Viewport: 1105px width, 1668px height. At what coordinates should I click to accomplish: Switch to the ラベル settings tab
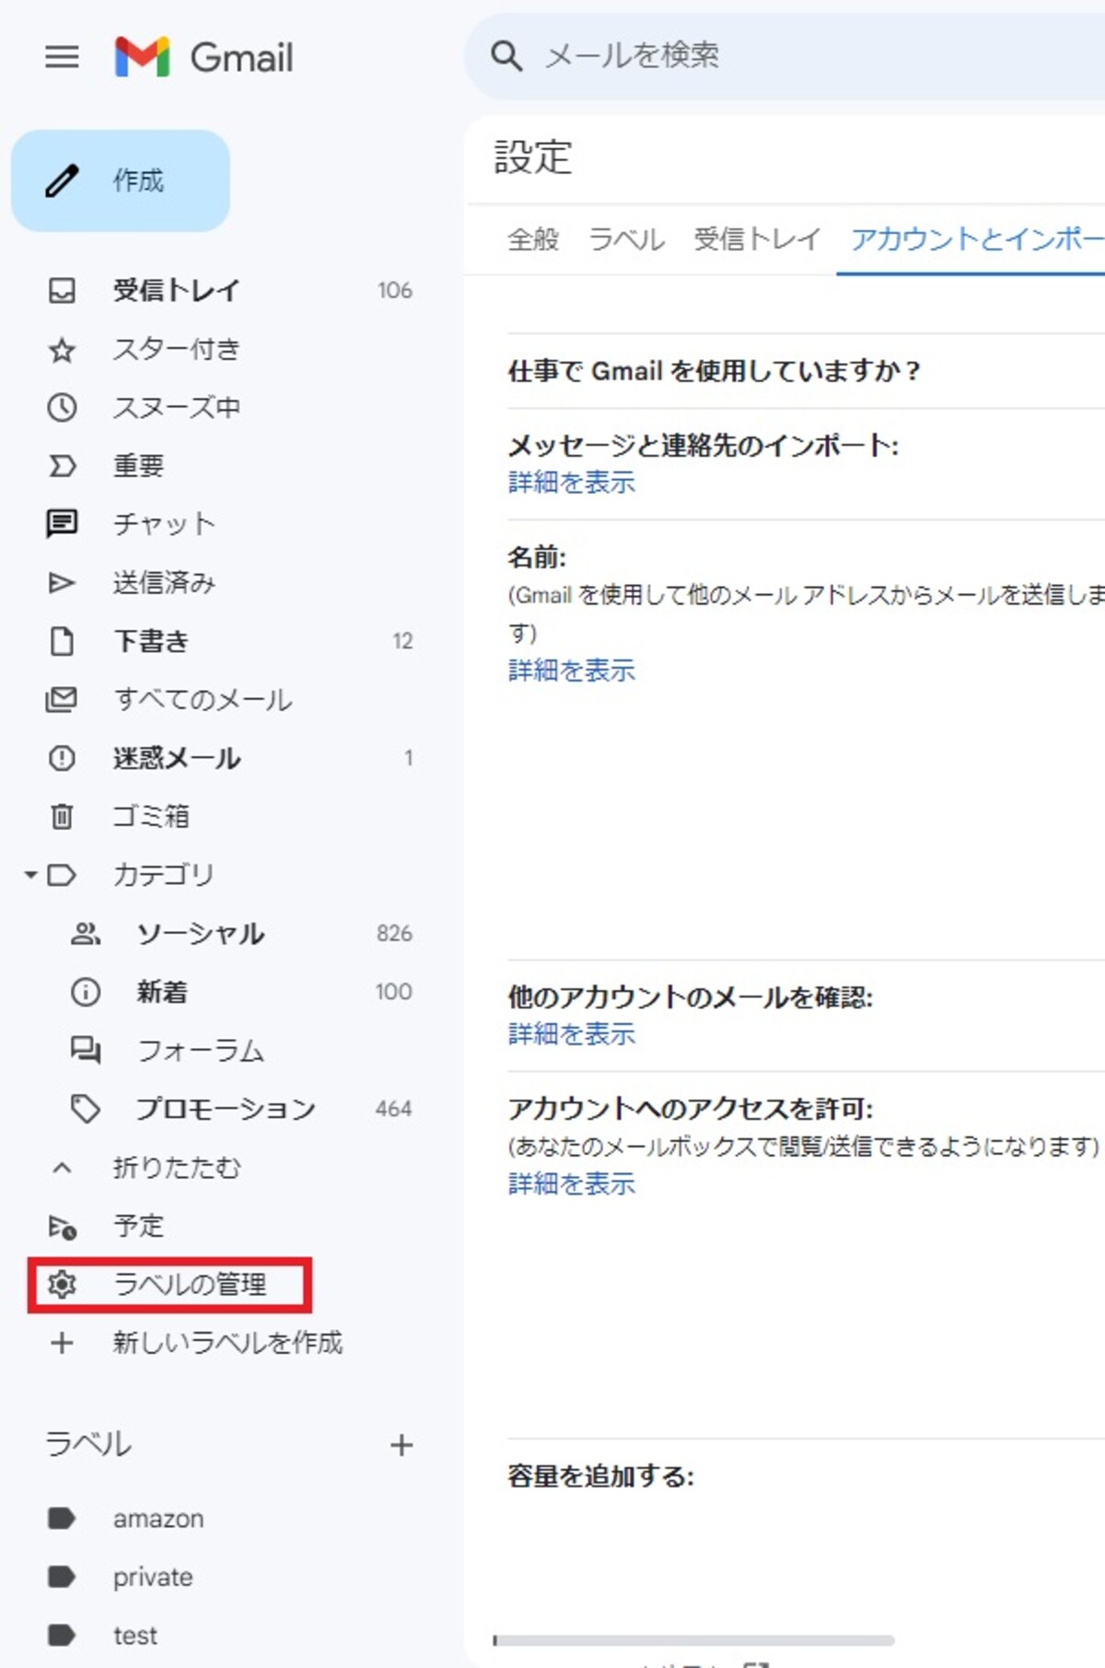(626, 239)
